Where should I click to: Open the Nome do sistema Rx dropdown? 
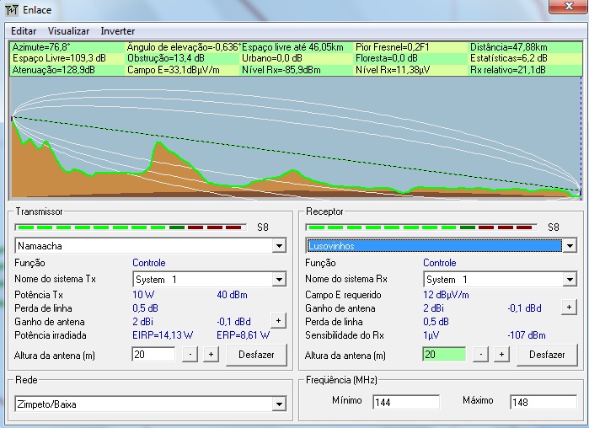[570, 279]
